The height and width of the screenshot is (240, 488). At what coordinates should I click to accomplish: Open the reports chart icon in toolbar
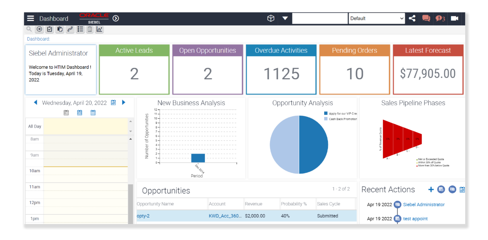pos(99,29)
